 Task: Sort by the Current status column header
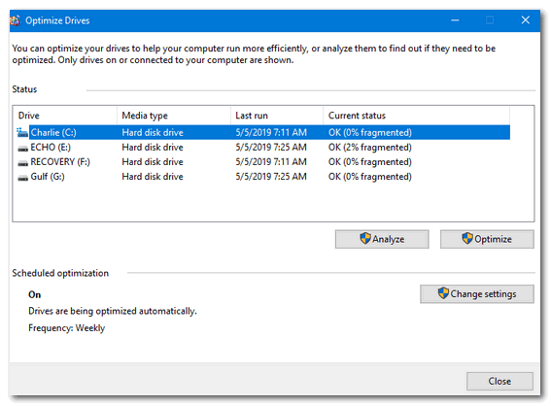point(417,116)
